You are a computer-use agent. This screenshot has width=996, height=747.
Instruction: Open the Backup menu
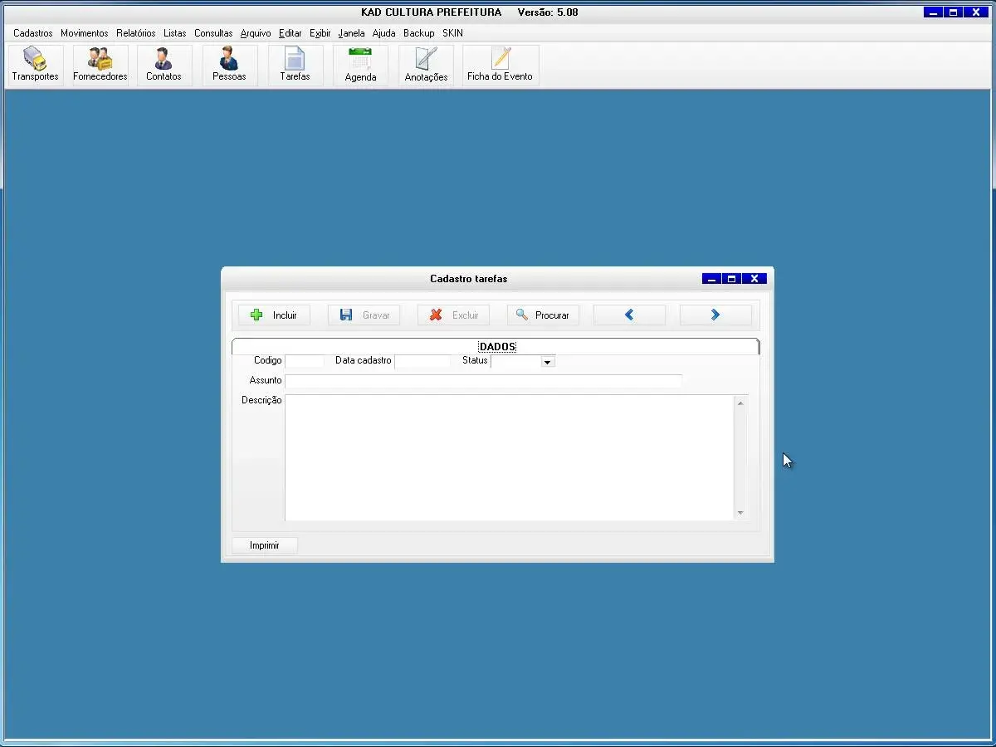[419, 33]
